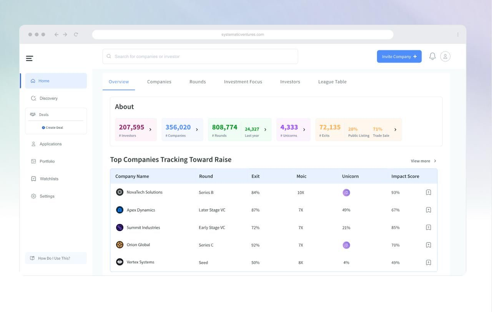This screenshot has height=312, width=492.
Task: Expand the Companies stat chevron
Action: click(x=197, y=130)
